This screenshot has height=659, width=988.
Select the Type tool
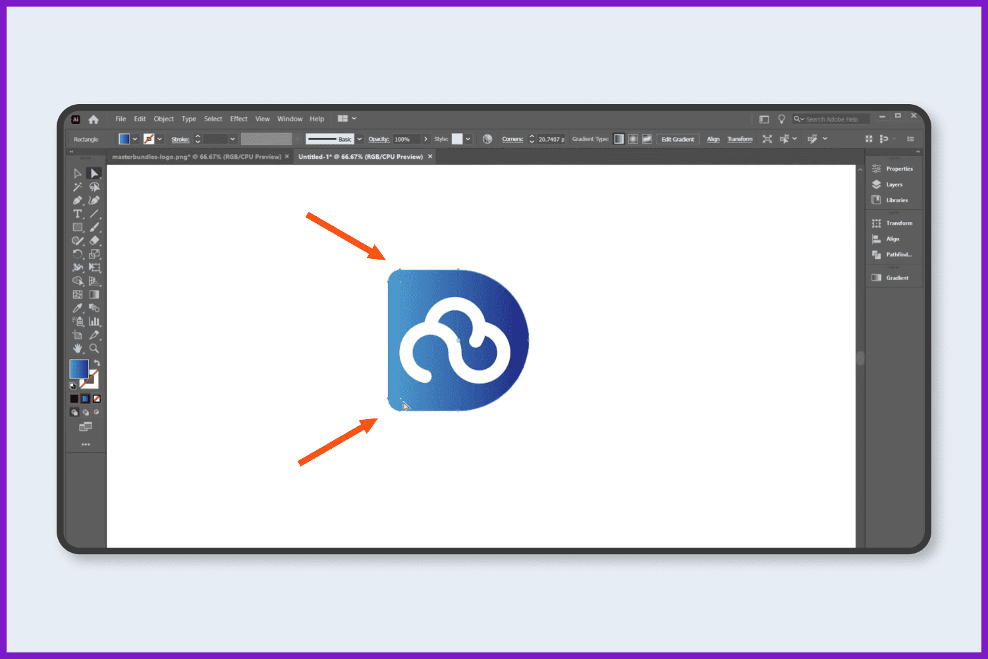(x=78, y=214)
